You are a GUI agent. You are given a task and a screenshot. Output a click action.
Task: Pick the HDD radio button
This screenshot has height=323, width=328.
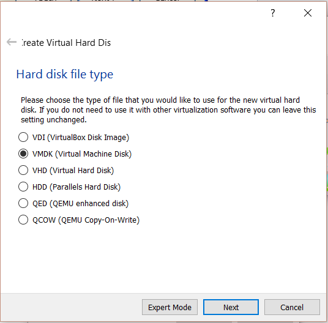pos(23,187)
